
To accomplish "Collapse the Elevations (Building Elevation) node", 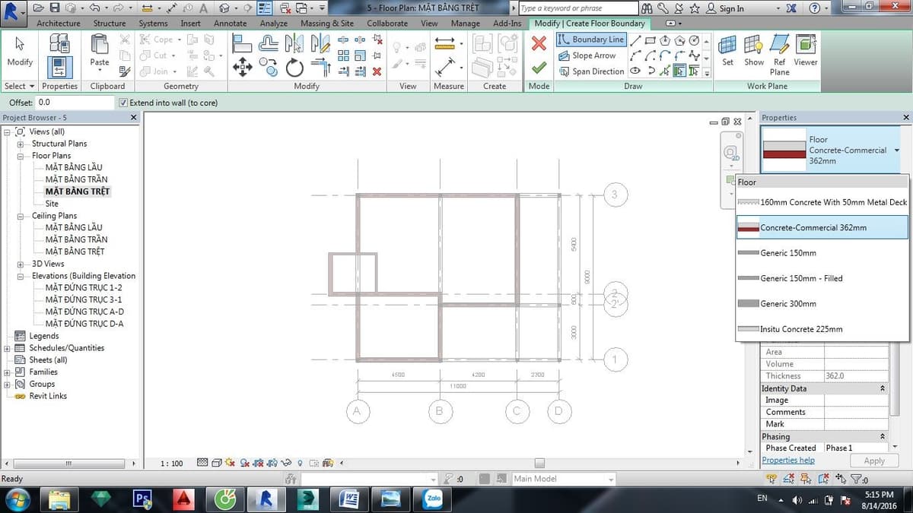I will coord(21,276).
